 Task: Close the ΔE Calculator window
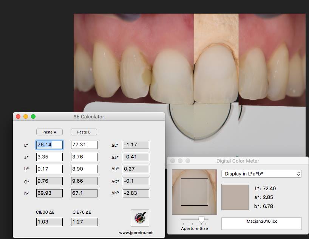point(18,117)
